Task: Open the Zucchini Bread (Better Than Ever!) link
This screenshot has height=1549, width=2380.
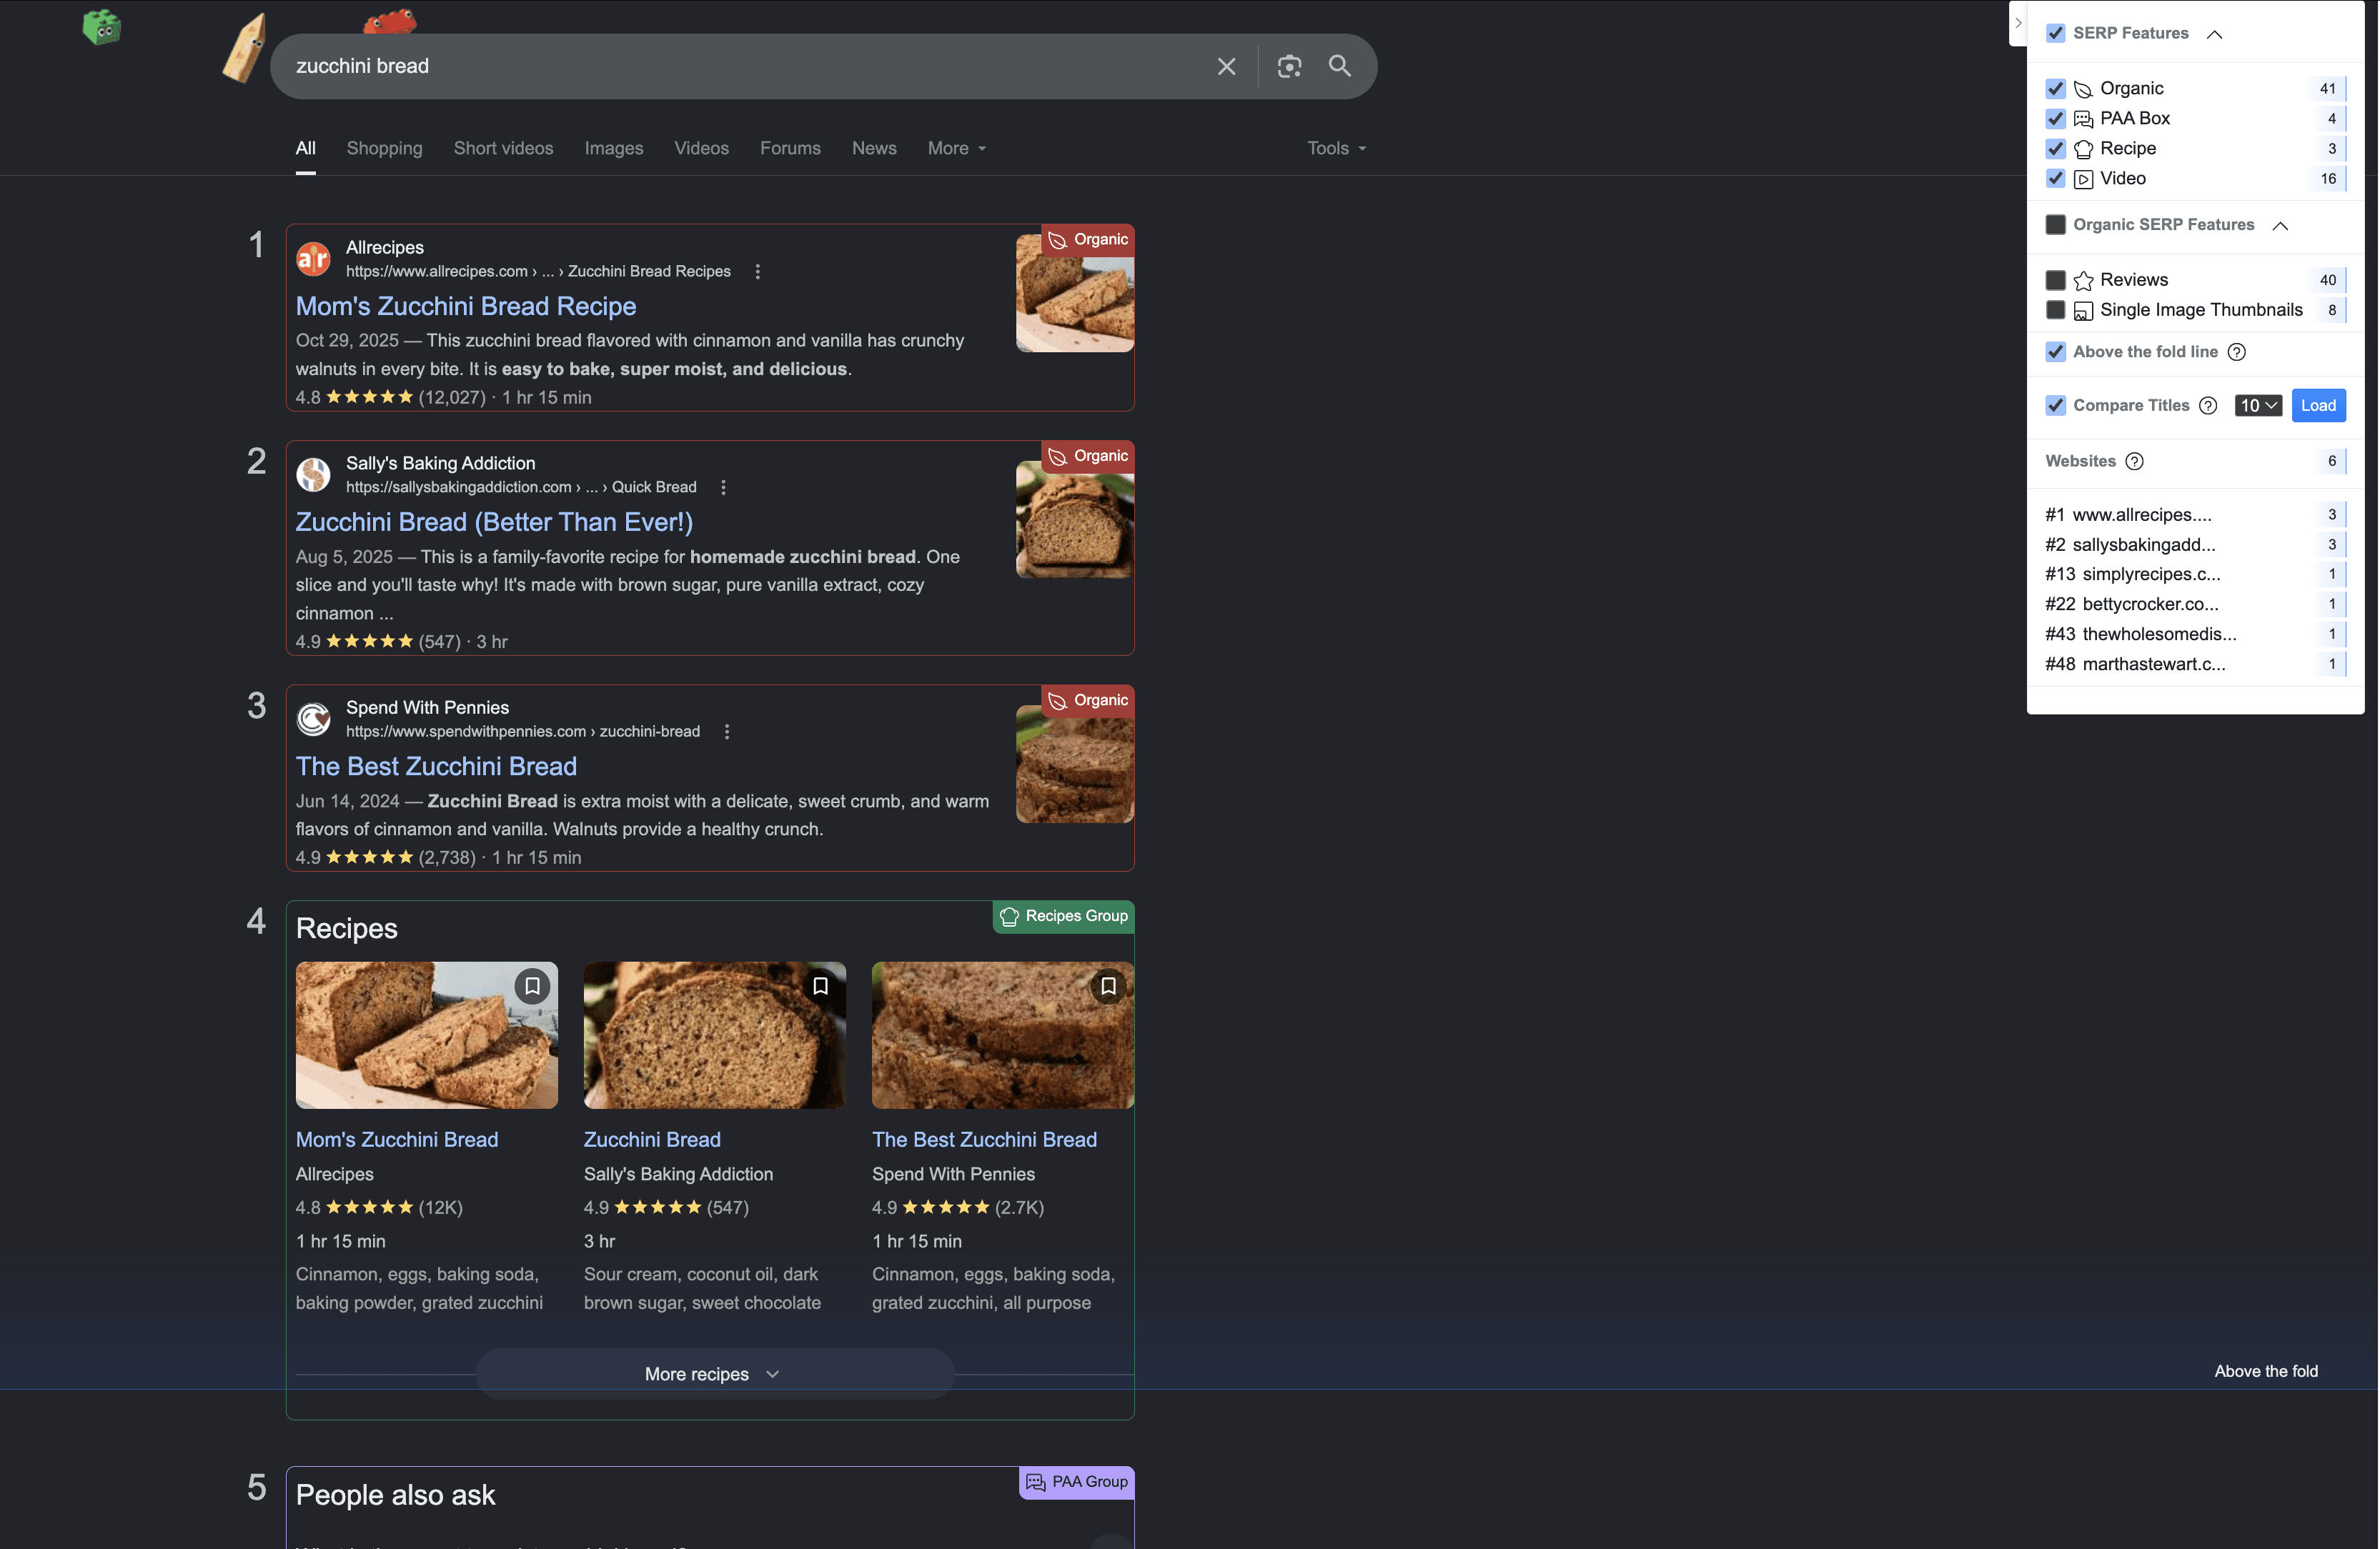Action: pos(494,523)
